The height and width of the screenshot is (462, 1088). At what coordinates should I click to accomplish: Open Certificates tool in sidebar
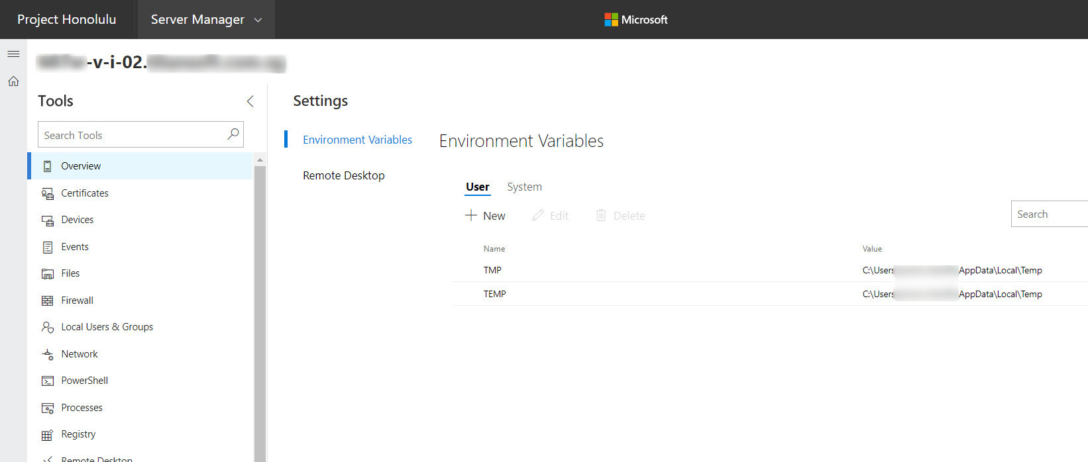click(x=84, y=193)
